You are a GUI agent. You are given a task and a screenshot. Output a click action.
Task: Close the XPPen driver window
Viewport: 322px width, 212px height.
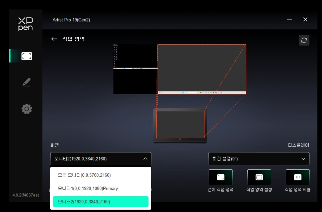305,20
